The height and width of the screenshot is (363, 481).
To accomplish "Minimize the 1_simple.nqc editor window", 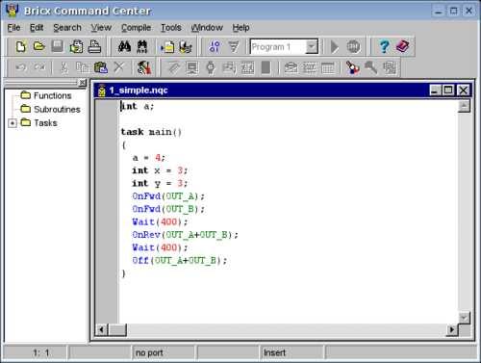I will pos(435,91).
